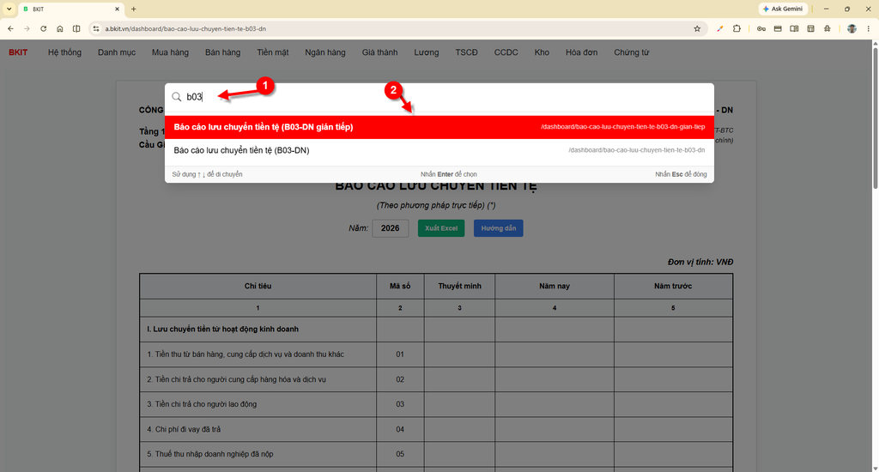Viewport: 879px width, 472px height.
Task: Open the layout grid toolbar icon
Action: click(810, 28)
